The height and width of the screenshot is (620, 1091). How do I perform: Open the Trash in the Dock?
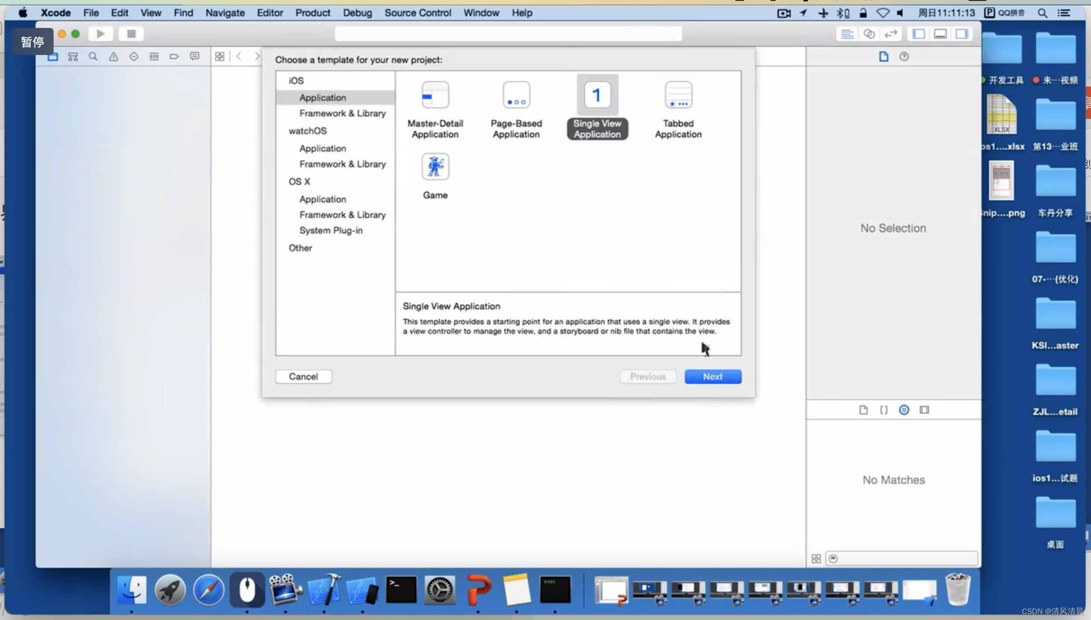957,589
